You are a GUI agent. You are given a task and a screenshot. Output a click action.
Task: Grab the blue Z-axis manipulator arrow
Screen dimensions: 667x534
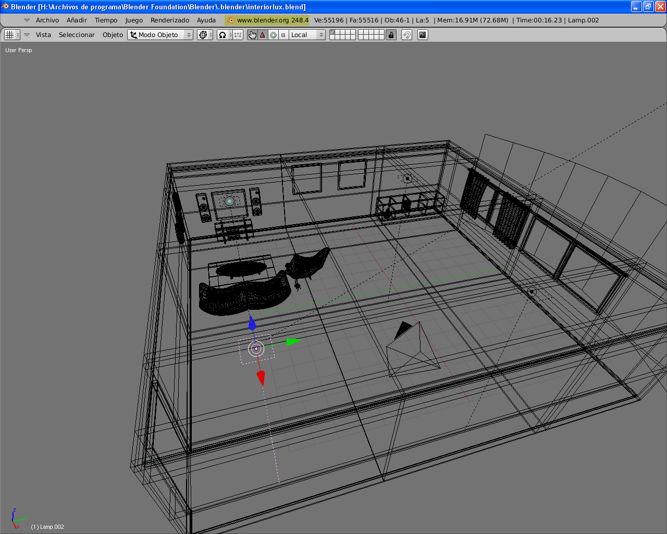(252, 323)
